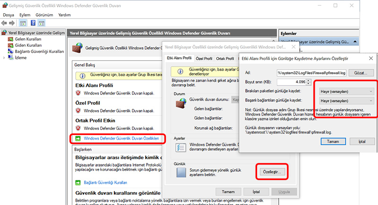Image resolution: width=378 pixels, height=205 pixels.
Task: Click the brick wall globe icon in overview header
Action: click(x=77, y=48)
